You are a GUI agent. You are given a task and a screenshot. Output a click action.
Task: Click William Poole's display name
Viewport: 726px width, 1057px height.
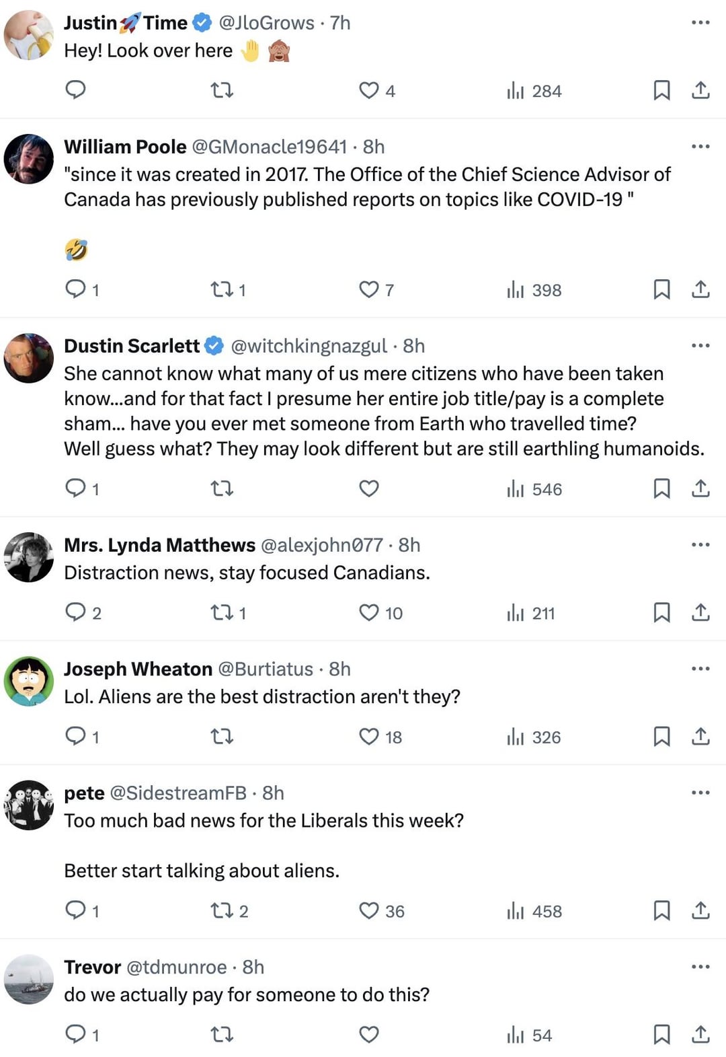[x=125, y=147]
